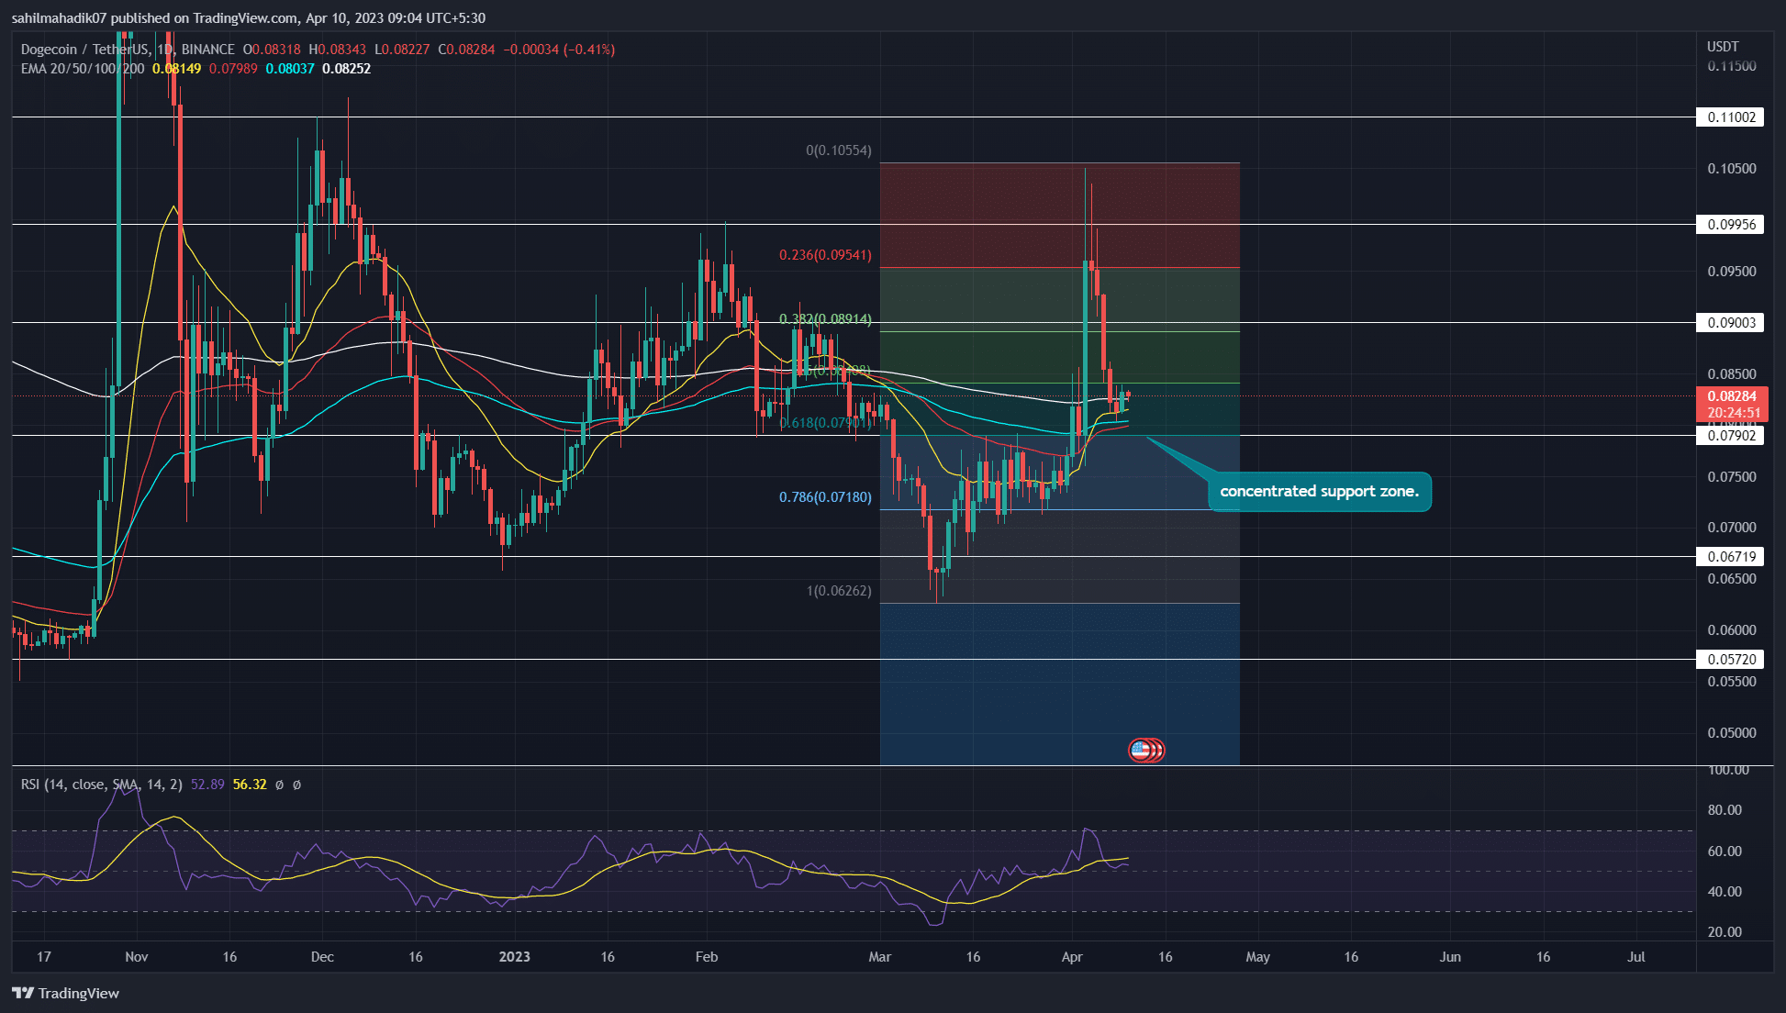The height and width of the screenshot is (1013, 1786).
Task: Click the concentrated support zone callout
Action: point(1319,492)
